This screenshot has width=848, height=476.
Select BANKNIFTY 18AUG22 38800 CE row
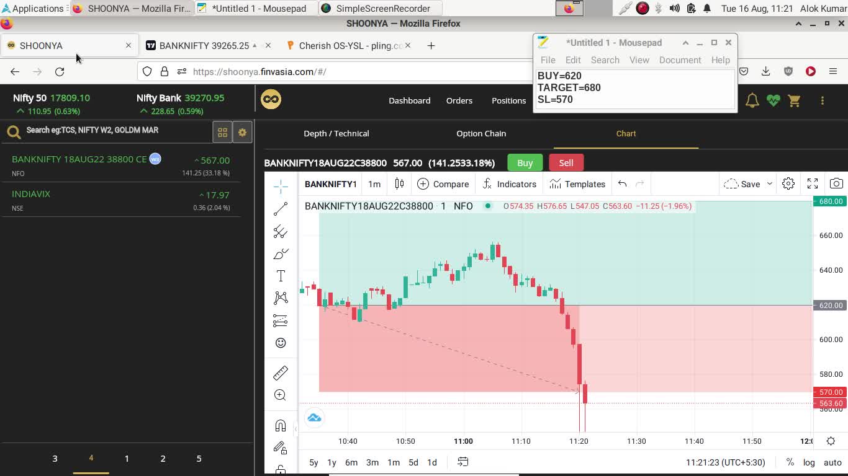(x=121, y=165)
